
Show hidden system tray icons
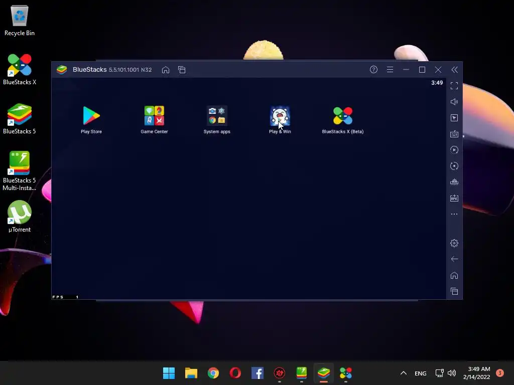click(404, 373)
